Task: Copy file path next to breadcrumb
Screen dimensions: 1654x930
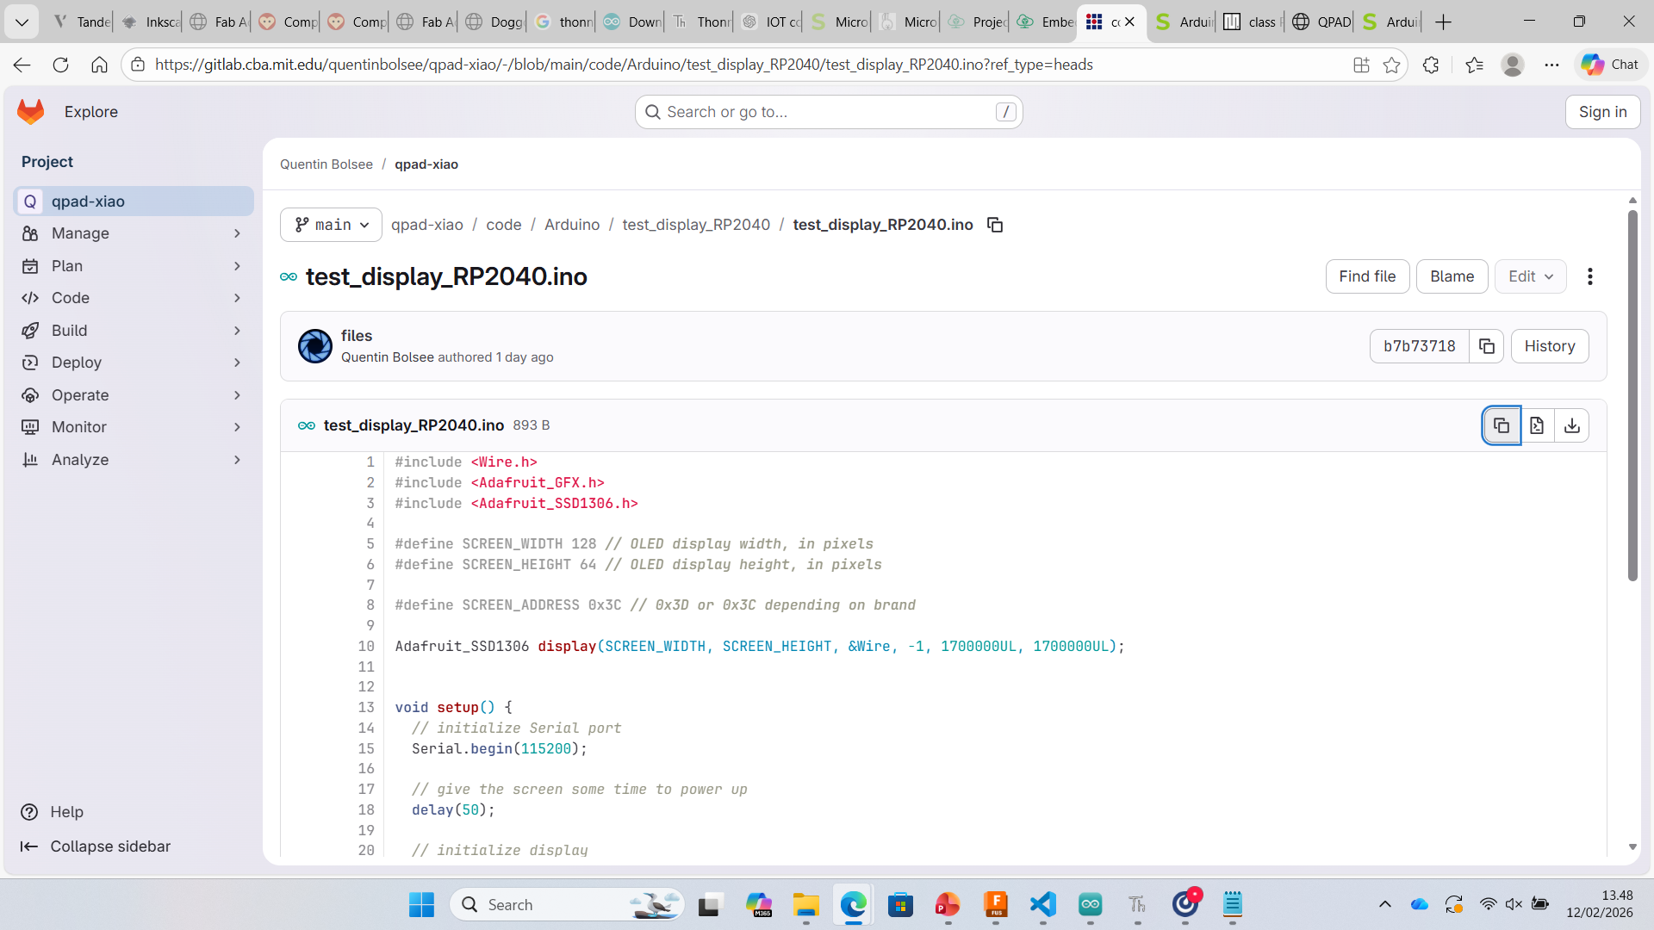Action: pos(995,225)
